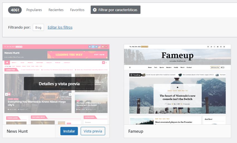This screenshot has width=237, height=143.
Task: Expand the News dropdown in News Hunt menu
Action: tap(14, 62)
